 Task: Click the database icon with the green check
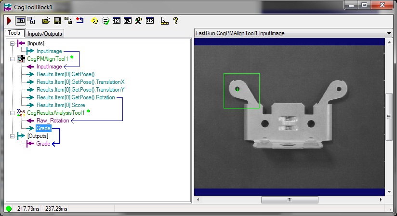[x=106, y=21]
